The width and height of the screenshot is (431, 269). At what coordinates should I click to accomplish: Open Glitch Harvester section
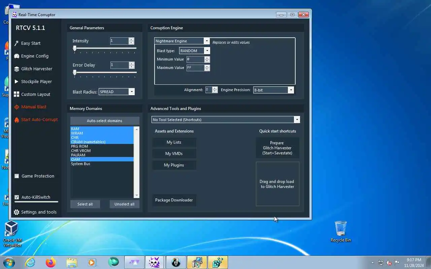click(37, 69)
